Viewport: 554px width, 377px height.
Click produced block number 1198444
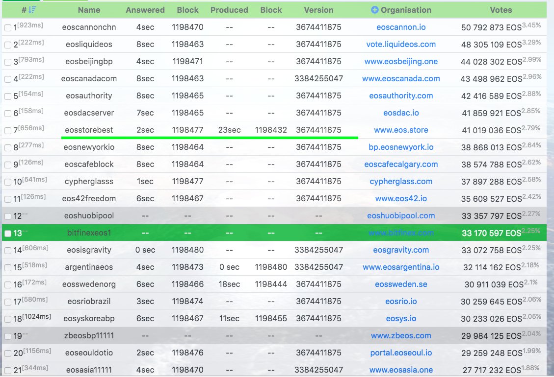tap(271, 284)
